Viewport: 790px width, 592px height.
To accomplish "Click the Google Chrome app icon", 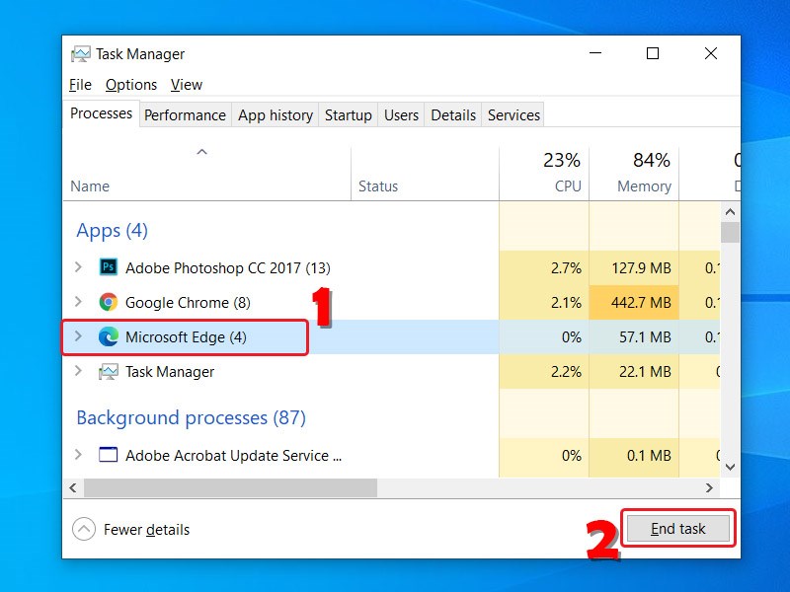I will click(x=108, y=302).
